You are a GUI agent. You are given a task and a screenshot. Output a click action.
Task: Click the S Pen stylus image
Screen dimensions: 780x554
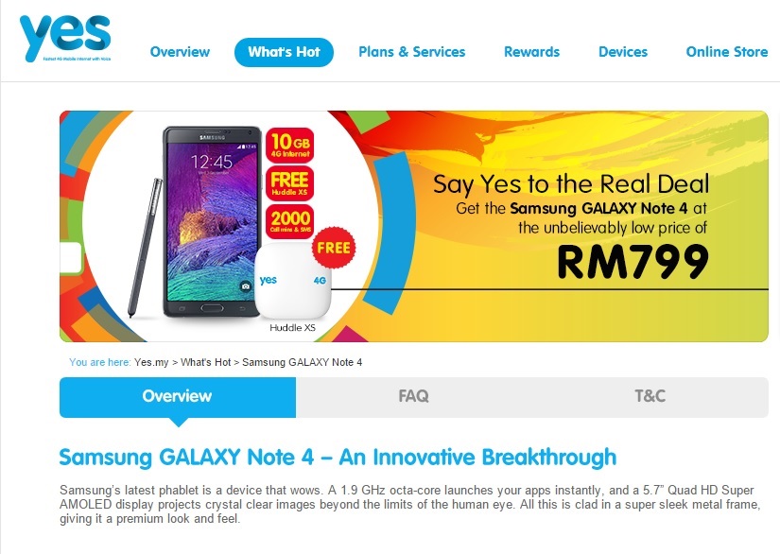145,248
